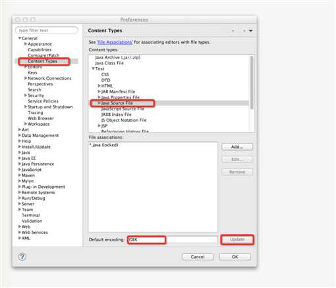
Task: Click the Cancel button
Action: 198,256
